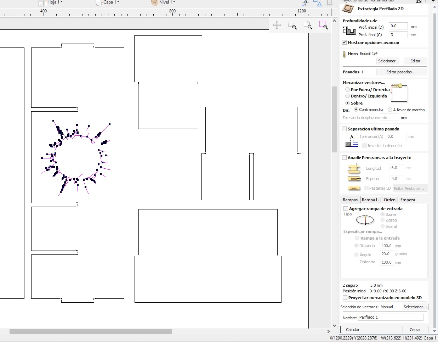Click the canvas scroll-up arrow
The width and height of the screenshot is (438, 342).
coord(334,21)
